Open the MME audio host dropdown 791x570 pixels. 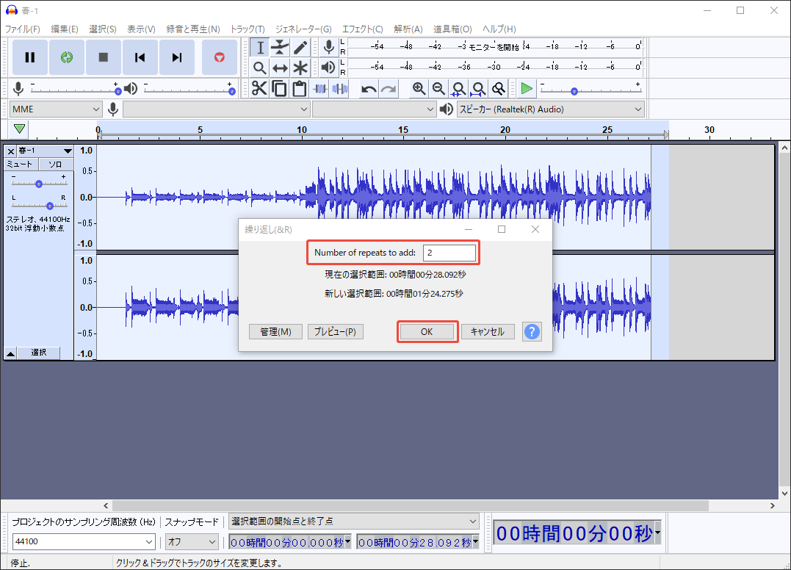click(54, 108)
